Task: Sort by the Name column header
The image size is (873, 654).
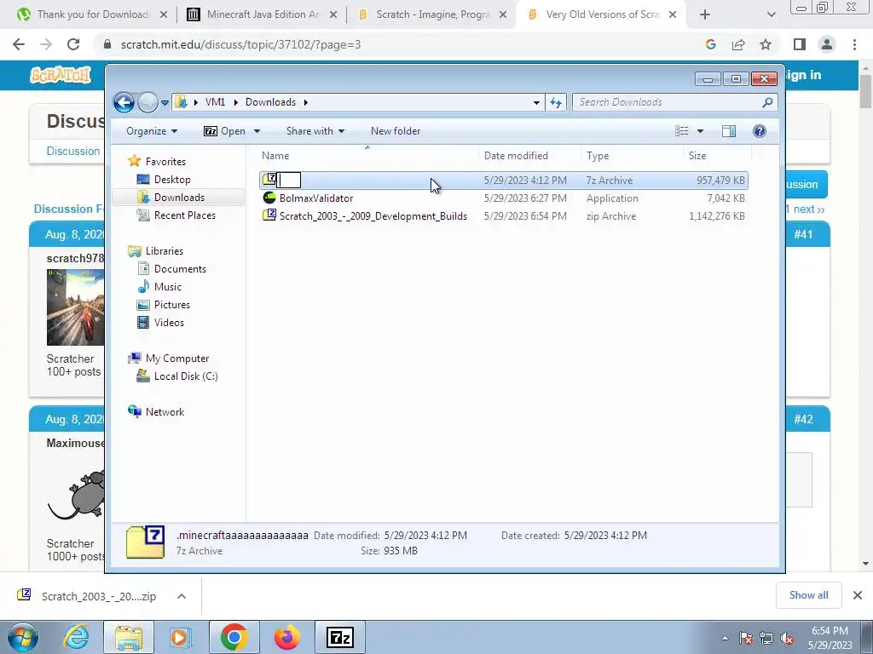Action: click(367, 156)
